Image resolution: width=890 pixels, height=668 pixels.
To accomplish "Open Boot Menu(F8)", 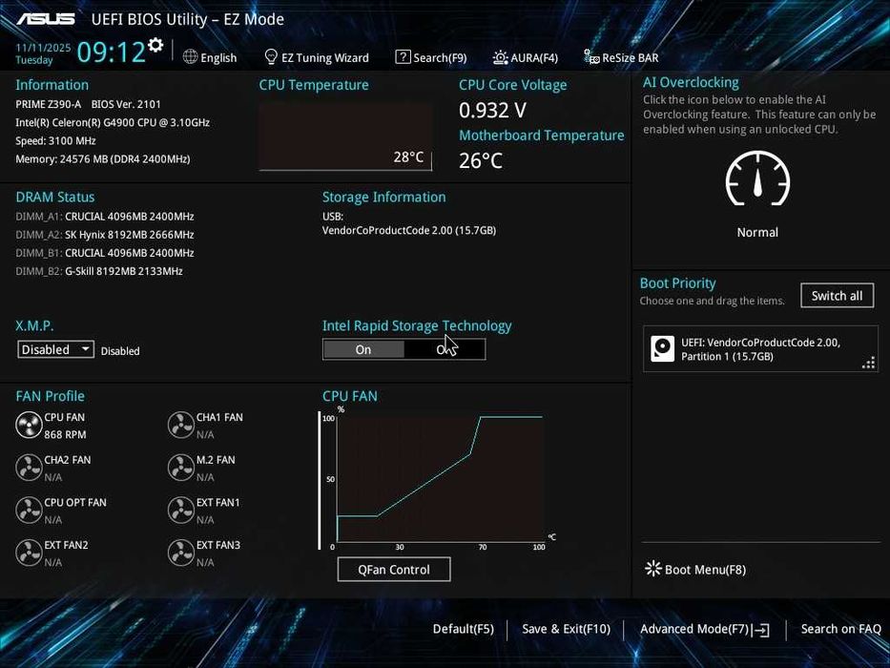I will (695, 569).
